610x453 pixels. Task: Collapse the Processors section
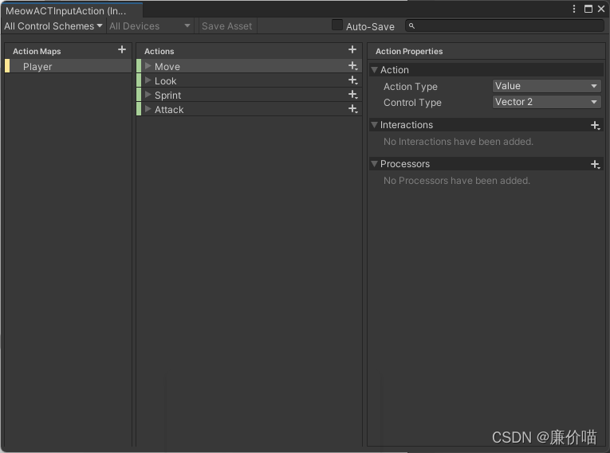coord(374,164)
